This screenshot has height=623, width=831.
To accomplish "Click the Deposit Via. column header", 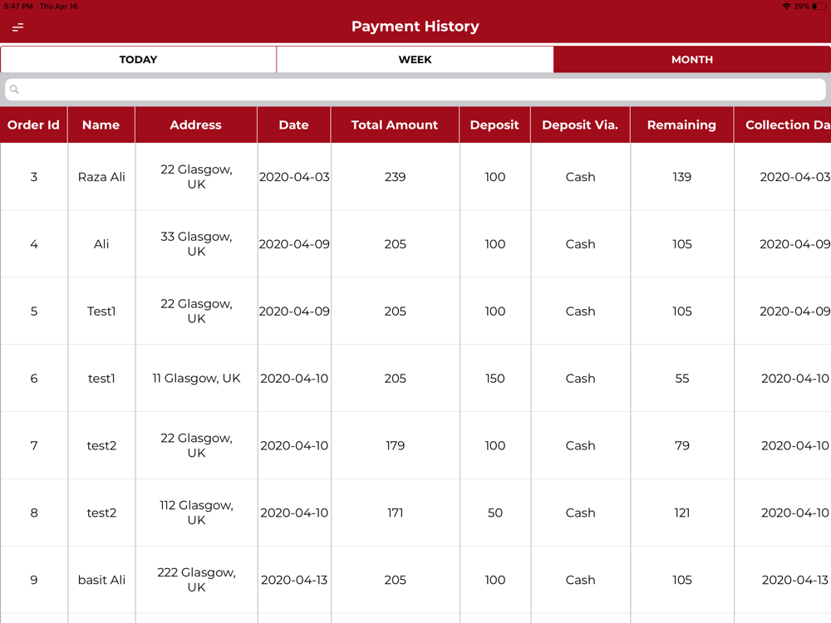I will pos(580,125).
